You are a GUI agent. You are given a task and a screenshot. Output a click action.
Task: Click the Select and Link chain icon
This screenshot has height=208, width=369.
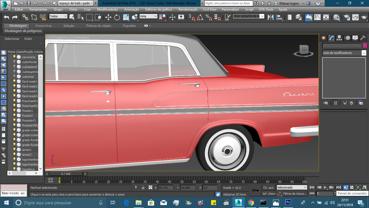point(25,17)
